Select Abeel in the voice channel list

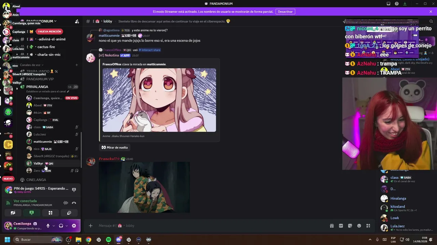click(52, 105)
